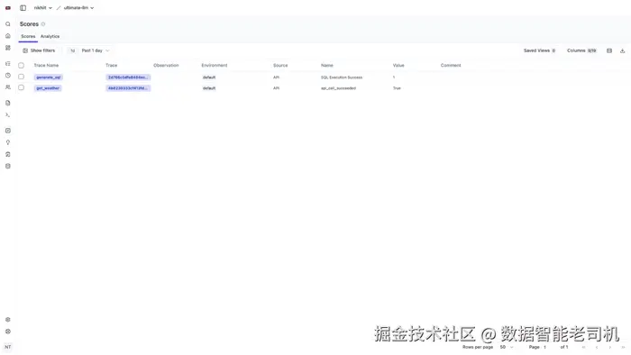The width and height of the screenshot is (631, 355).
Task: Click the Show filters button
Action: click(39, 50)
